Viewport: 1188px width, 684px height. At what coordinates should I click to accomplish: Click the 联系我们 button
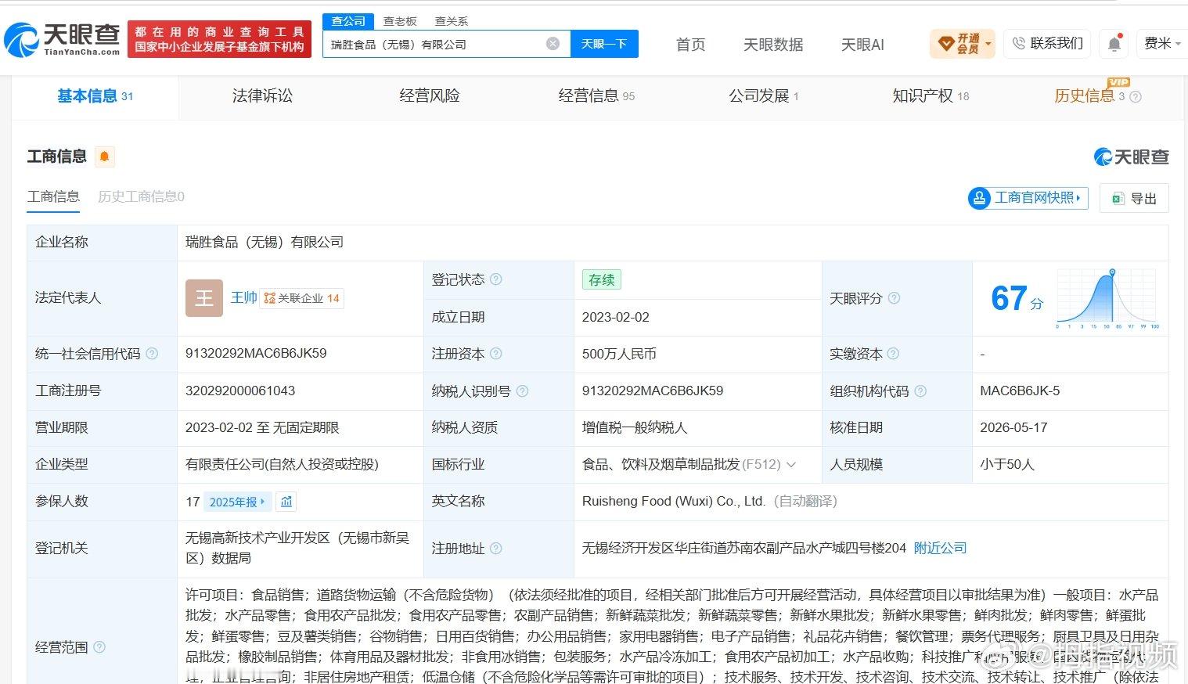click(1048, 44)
